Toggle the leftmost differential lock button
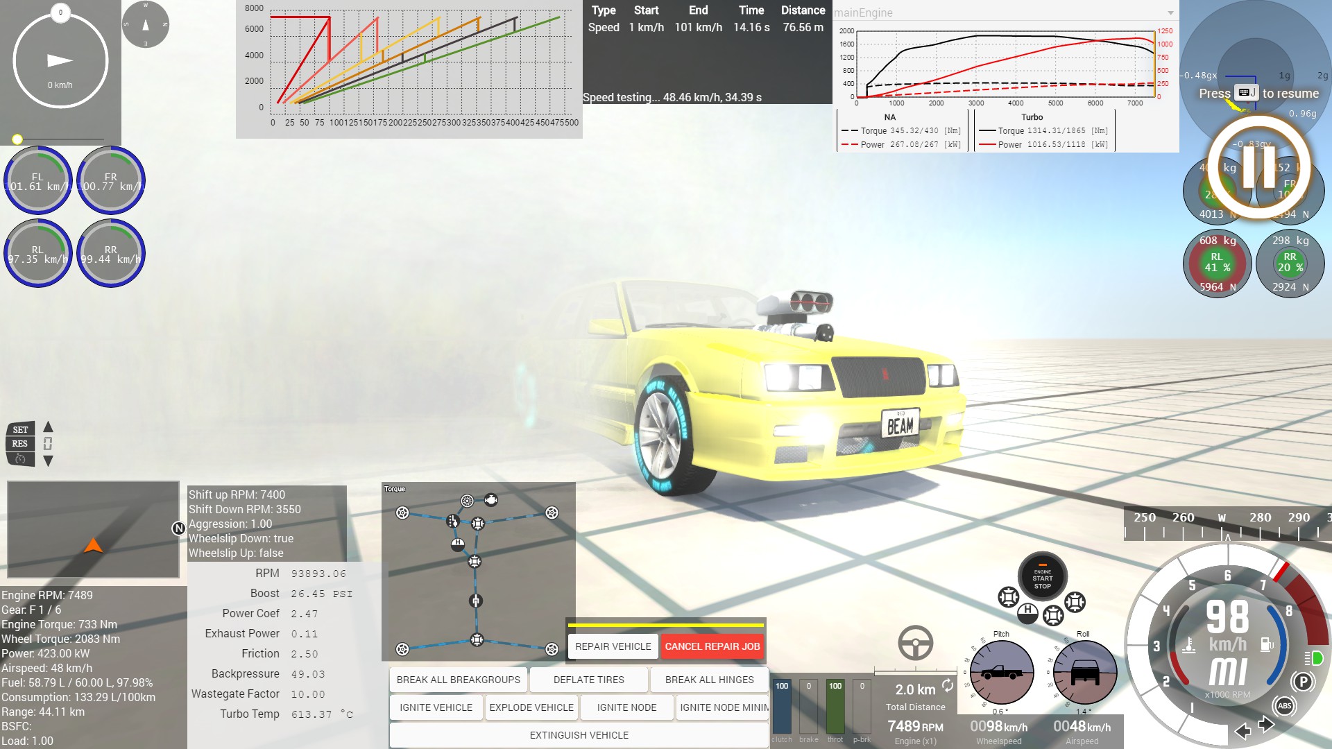This screenshot has width=1332, height=749. [1008, 596]
